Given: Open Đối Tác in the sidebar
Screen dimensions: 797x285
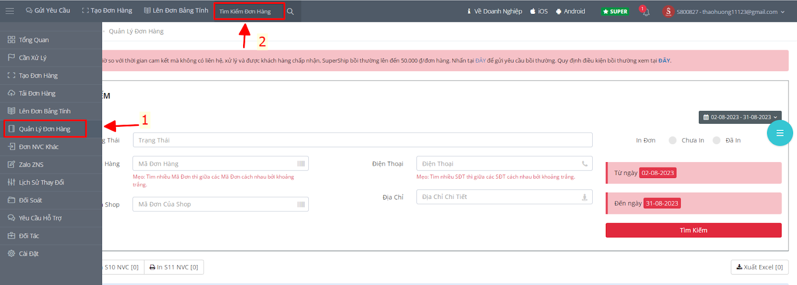Looking at the screenshot, I should click(51, 236).
